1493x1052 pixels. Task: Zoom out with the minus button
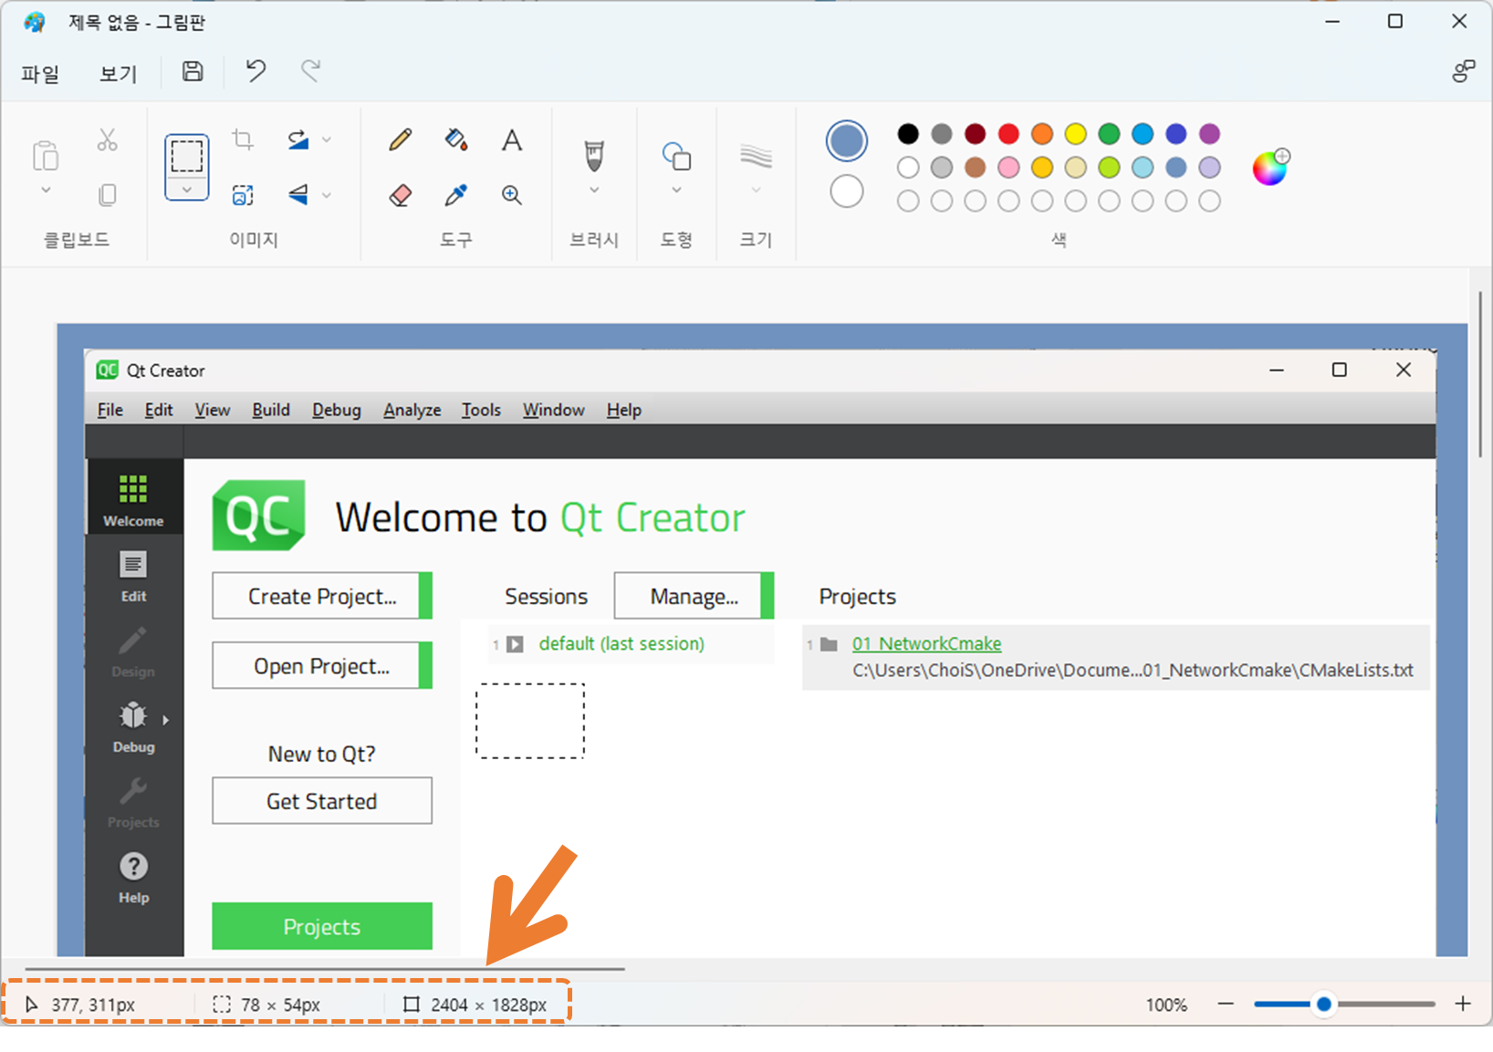(1226, 1004)
